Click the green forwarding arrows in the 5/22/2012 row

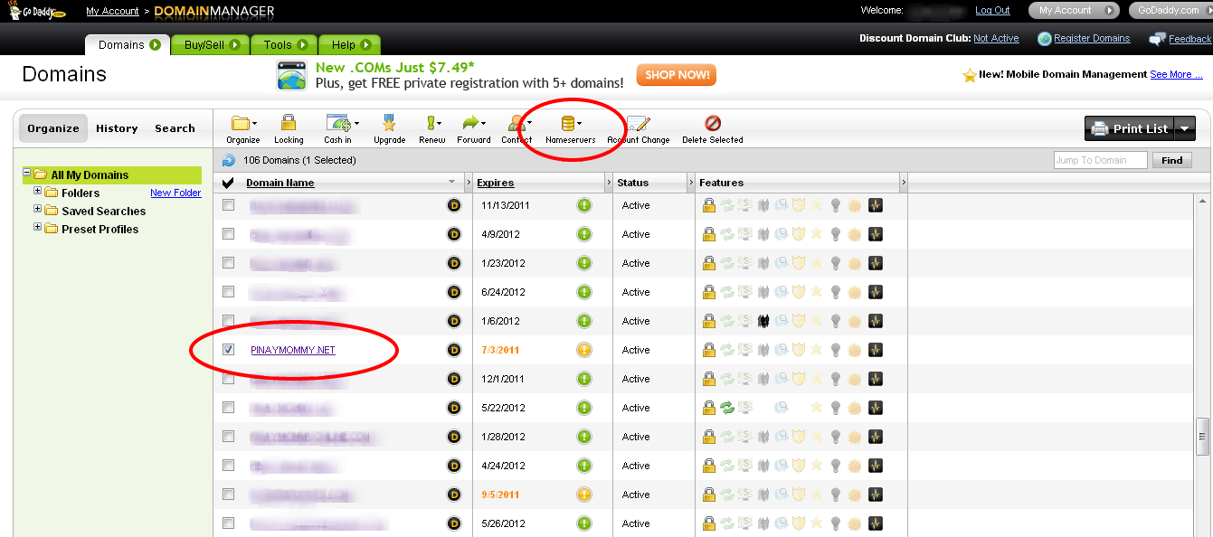727,408
